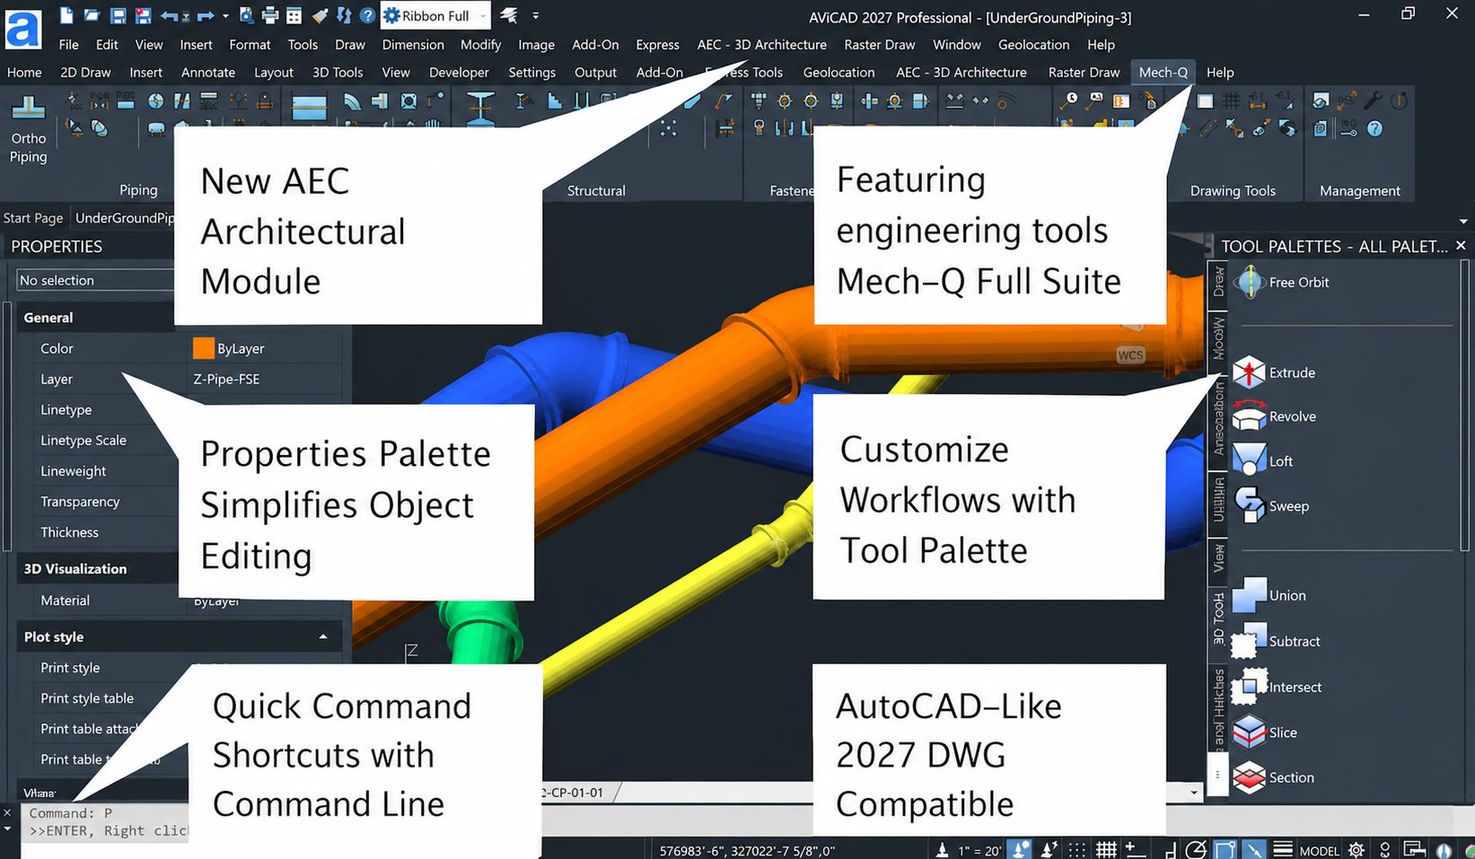
Task: Click the Undo arrow icon
Action: 169,15
